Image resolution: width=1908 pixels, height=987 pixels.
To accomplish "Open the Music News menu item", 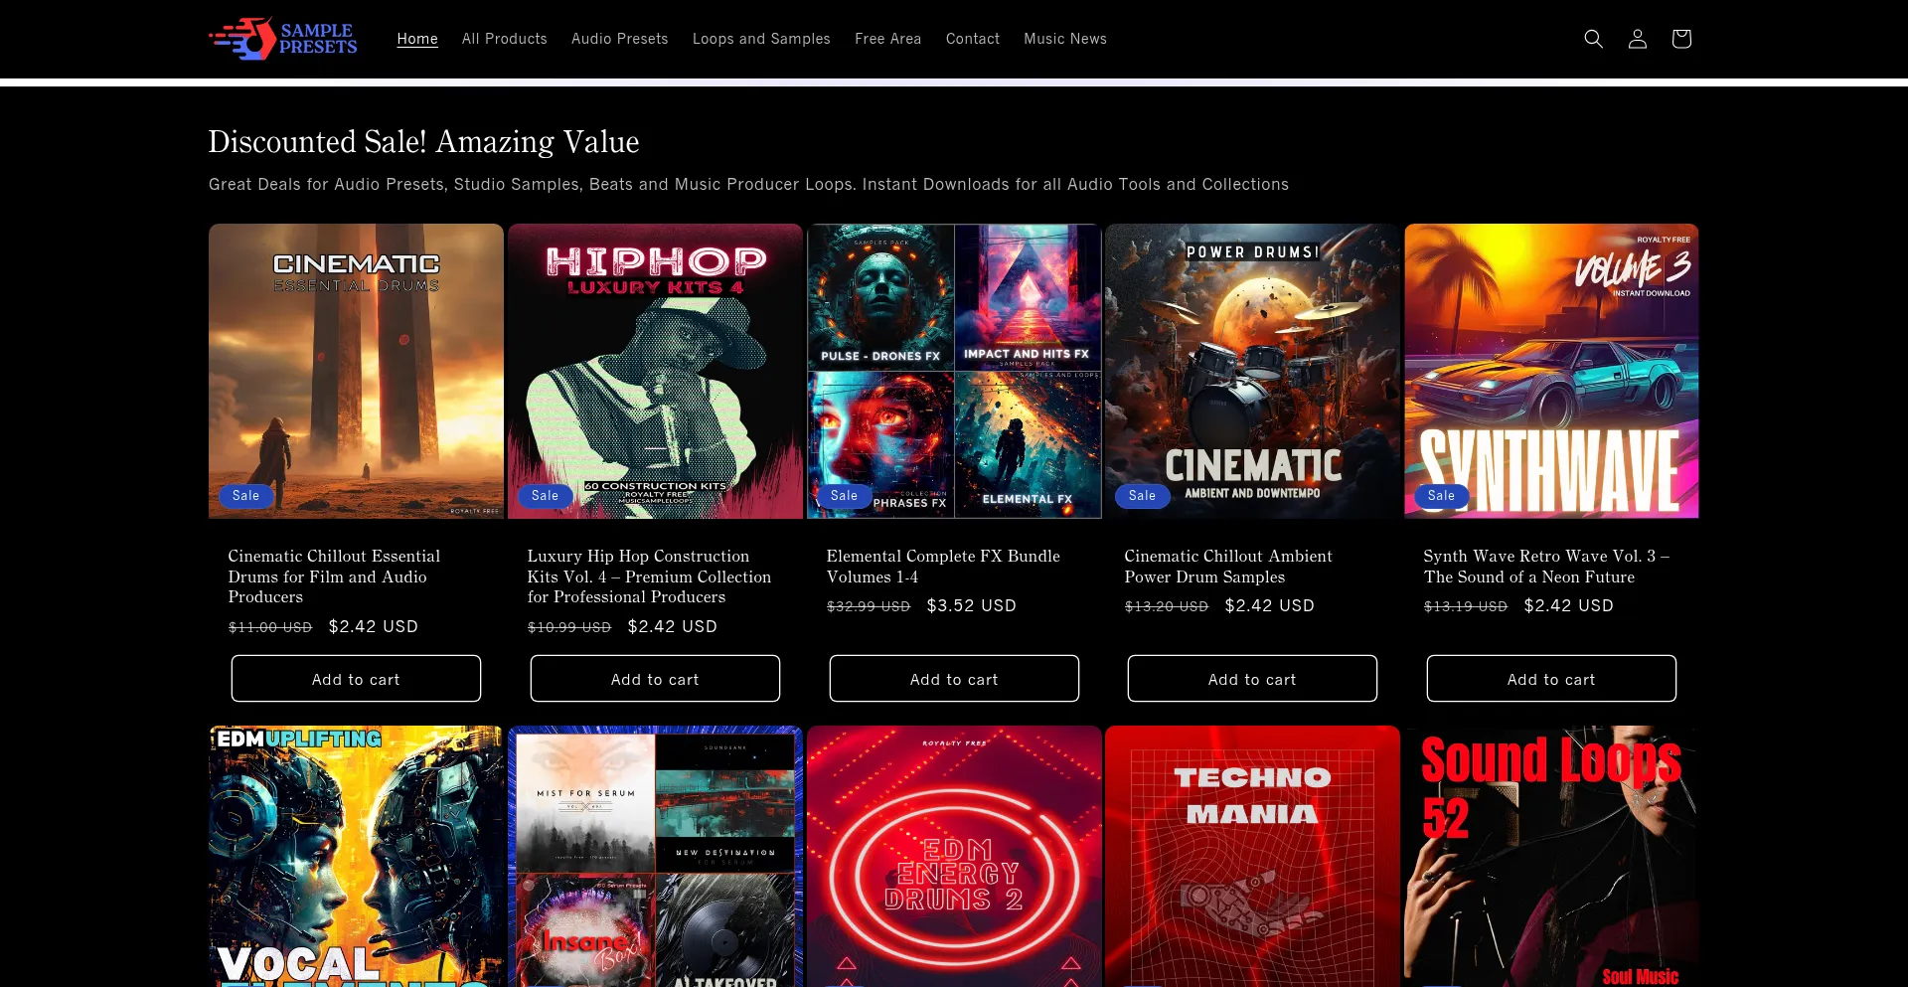I will click(x=1065, y=39).
